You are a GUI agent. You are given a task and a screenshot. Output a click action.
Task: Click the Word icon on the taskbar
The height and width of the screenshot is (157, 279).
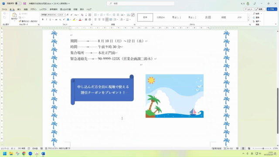pyautogui.click(x=43, y=154)
